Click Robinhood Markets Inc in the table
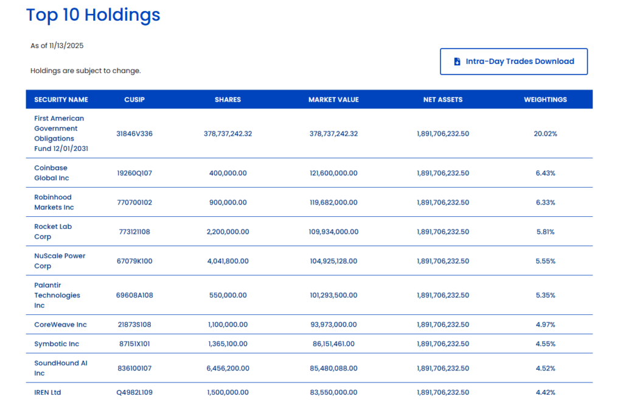623x413 pixels. [54, 202]
